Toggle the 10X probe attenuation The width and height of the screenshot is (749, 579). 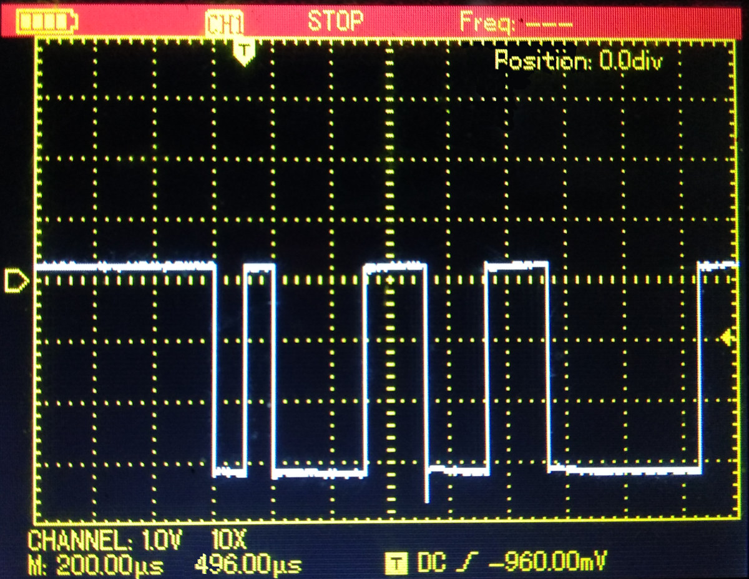230,539
